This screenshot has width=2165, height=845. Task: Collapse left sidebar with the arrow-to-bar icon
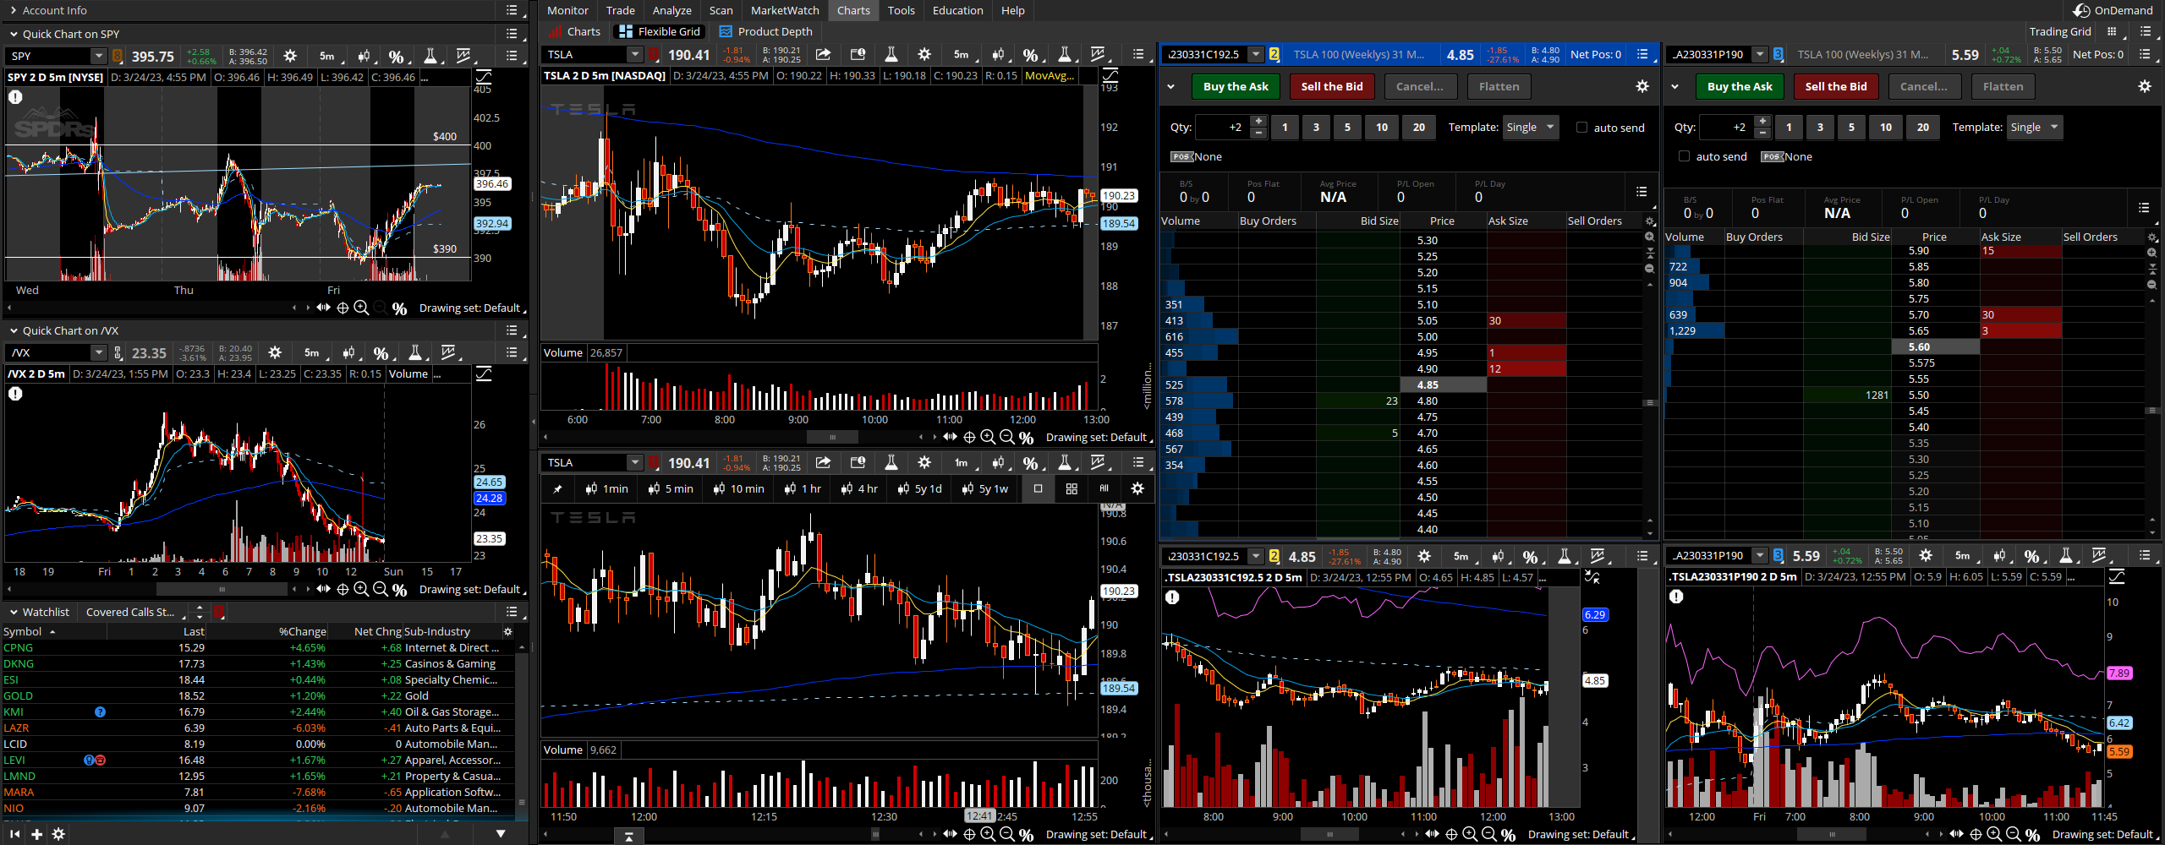point(14,834)
